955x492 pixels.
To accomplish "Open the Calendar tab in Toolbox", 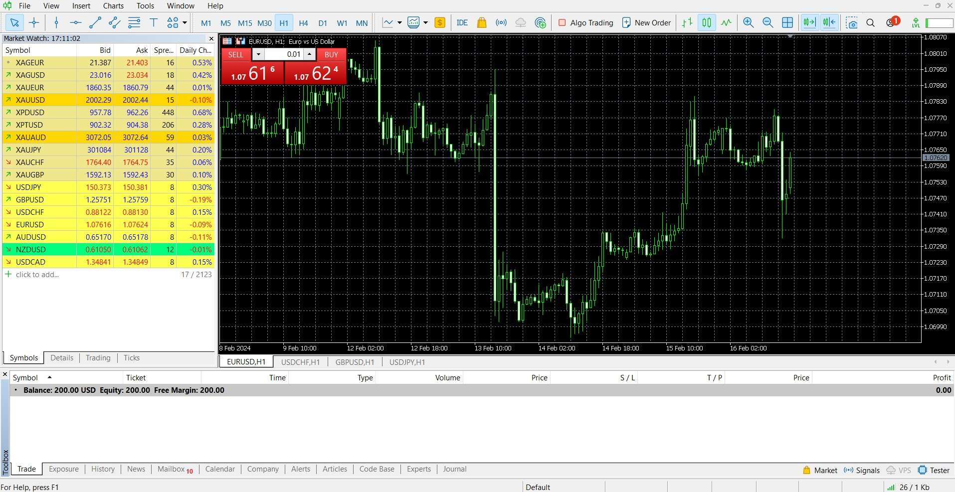I will pos(220,469).
